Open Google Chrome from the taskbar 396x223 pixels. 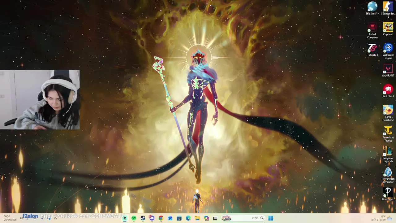coord(161,218)
